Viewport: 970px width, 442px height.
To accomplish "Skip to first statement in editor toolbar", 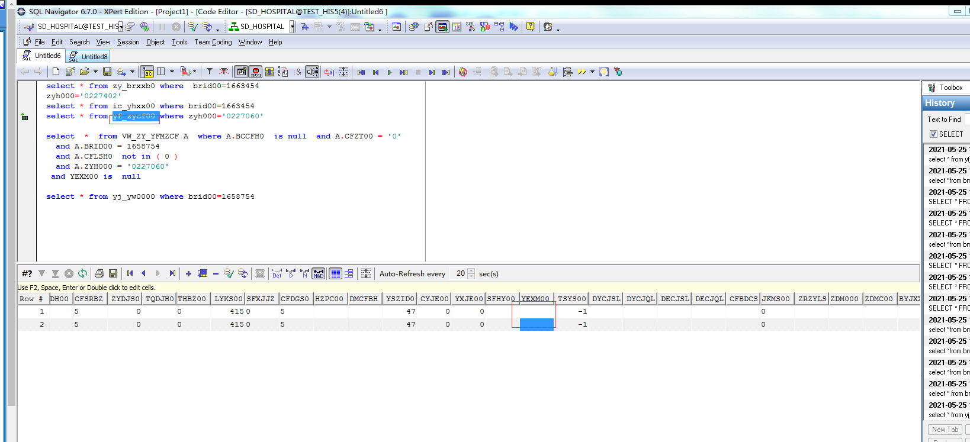I will (361, 72).
